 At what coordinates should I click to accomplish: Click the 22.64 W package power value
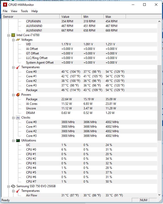pos(67,99)
